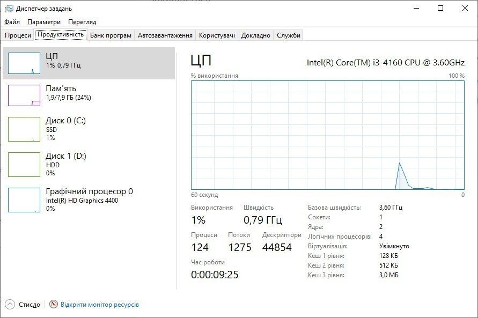Click the base speed value 3,60 ГГц
478x318 pixels.
391,208
